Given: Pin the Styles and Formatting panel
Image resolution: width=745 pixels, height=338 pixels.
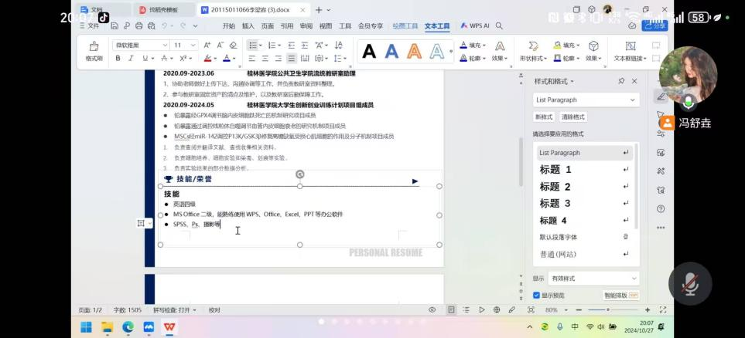Looking at the screenshot, I should (x=621, y=81).
